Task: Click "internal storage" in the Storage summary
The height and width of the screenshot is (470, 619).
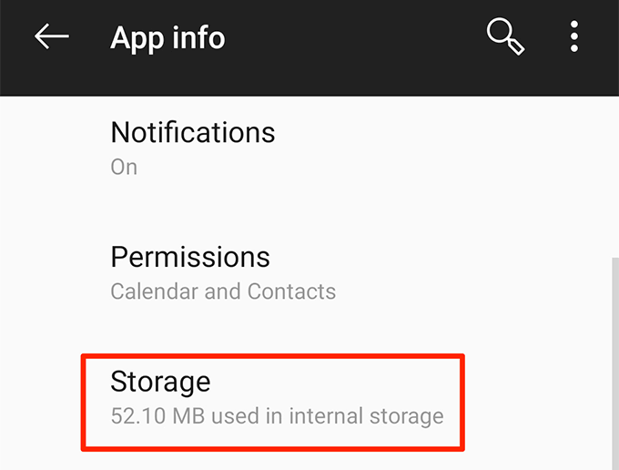Action: [x=366, y=417]
